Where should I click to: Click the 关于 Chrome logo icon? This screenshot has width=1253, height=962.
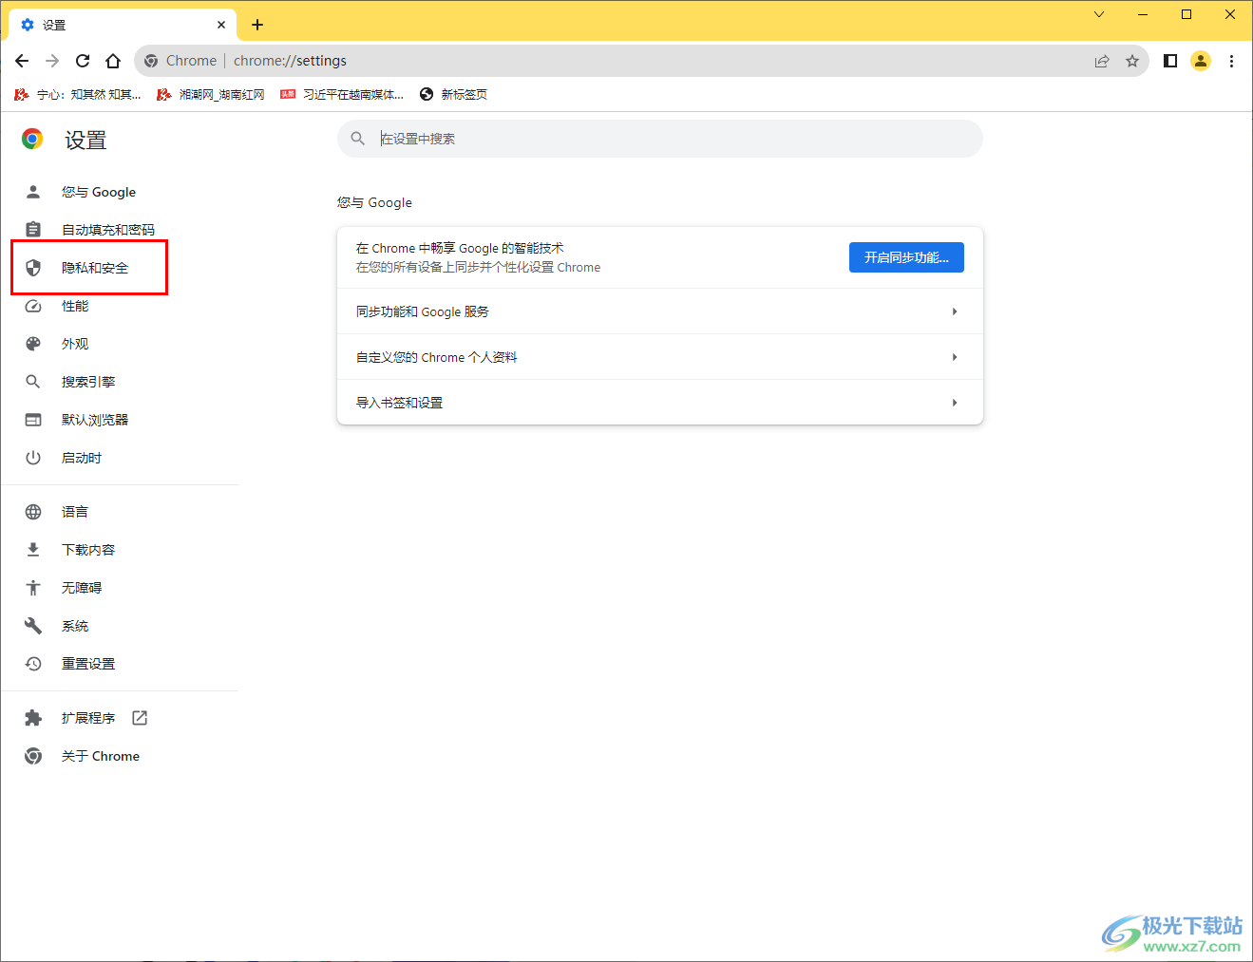(33, 756)
